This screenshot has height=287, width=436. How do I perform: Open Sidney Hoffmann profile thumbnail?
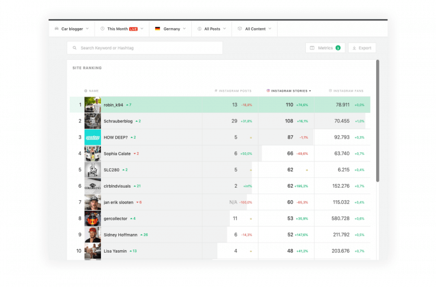click(x=93, y=235)
